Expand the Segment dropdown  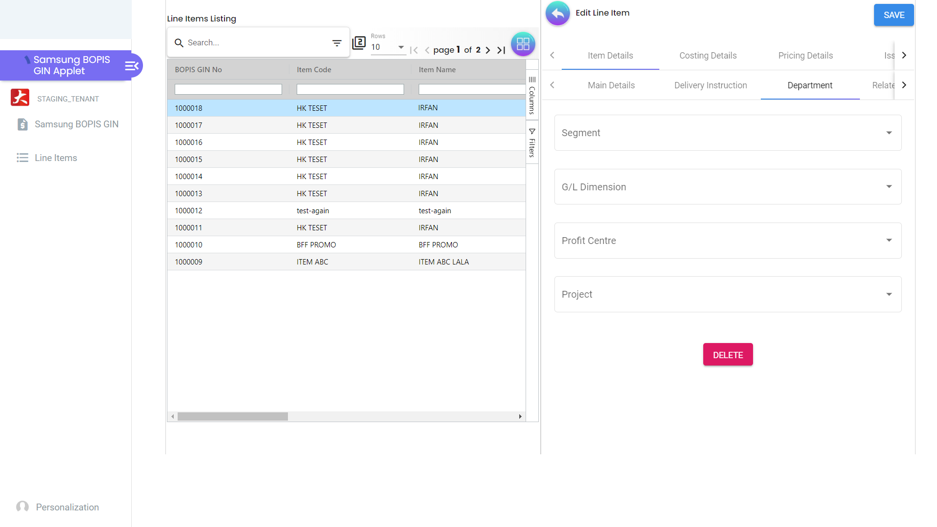pos(728,133)
